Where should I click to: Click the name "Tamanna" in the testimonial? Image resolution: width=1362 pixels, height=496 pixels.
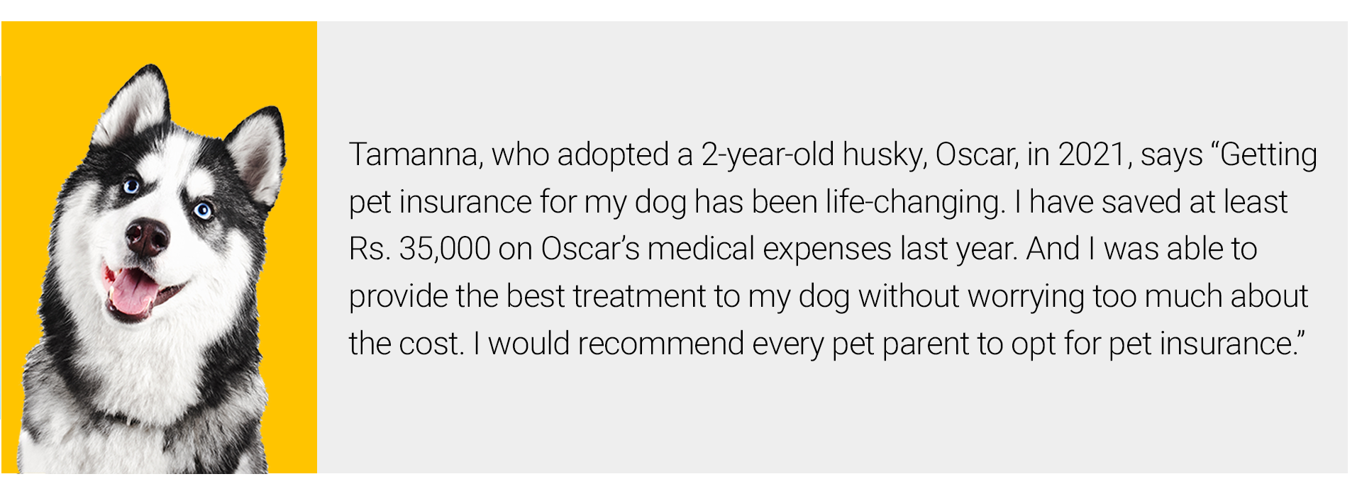(415, 155)
